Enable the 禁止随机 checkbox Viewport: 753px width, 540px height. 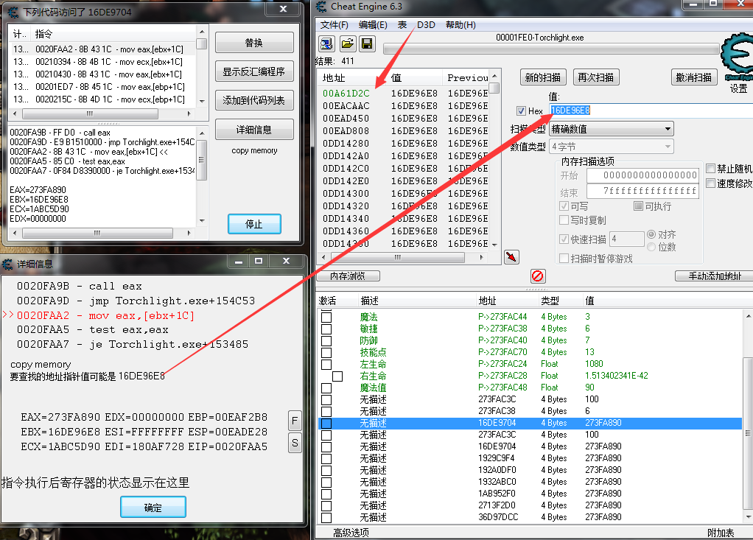click(711, 169)
